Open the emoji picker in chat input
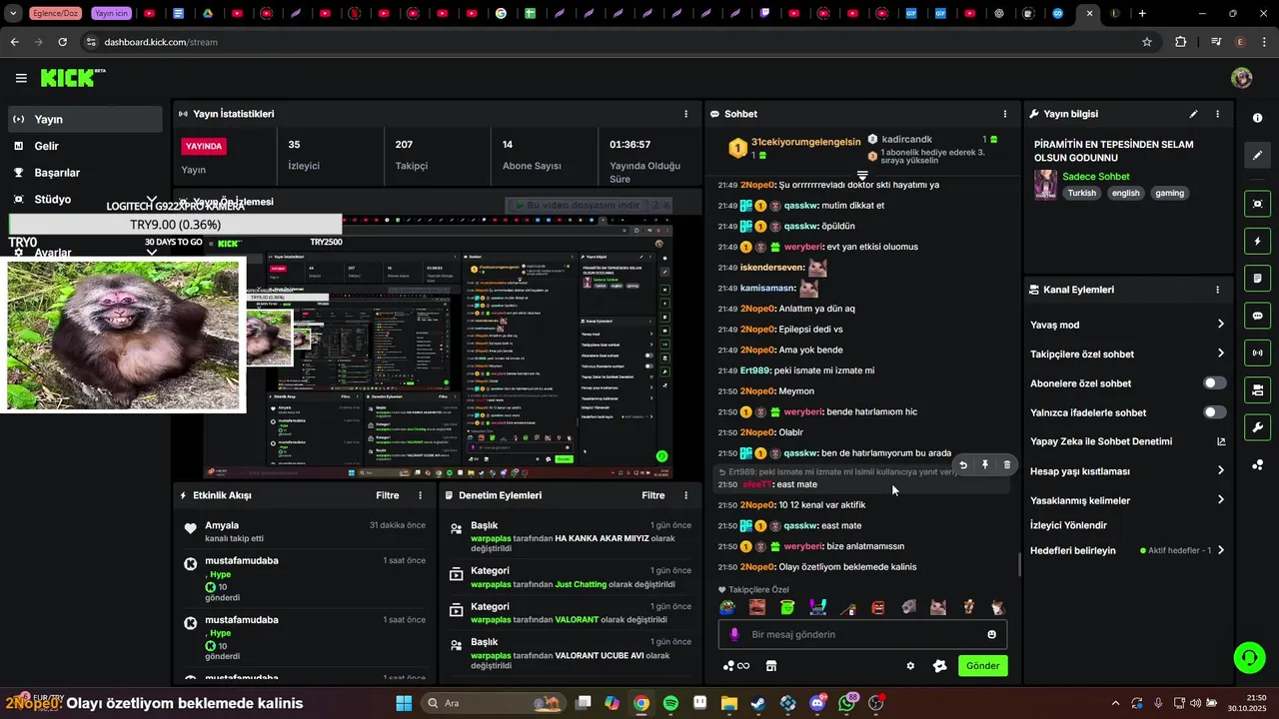The image size is (1279, 719). (x=991, y=634)
